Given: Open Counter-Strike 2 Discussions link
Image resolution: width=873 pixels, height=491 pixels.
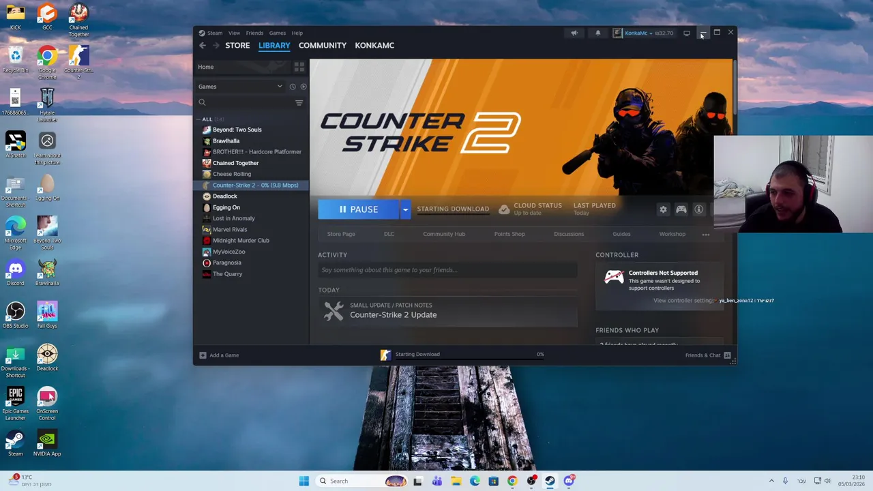Looking at the screenshot, I should 569,234.
